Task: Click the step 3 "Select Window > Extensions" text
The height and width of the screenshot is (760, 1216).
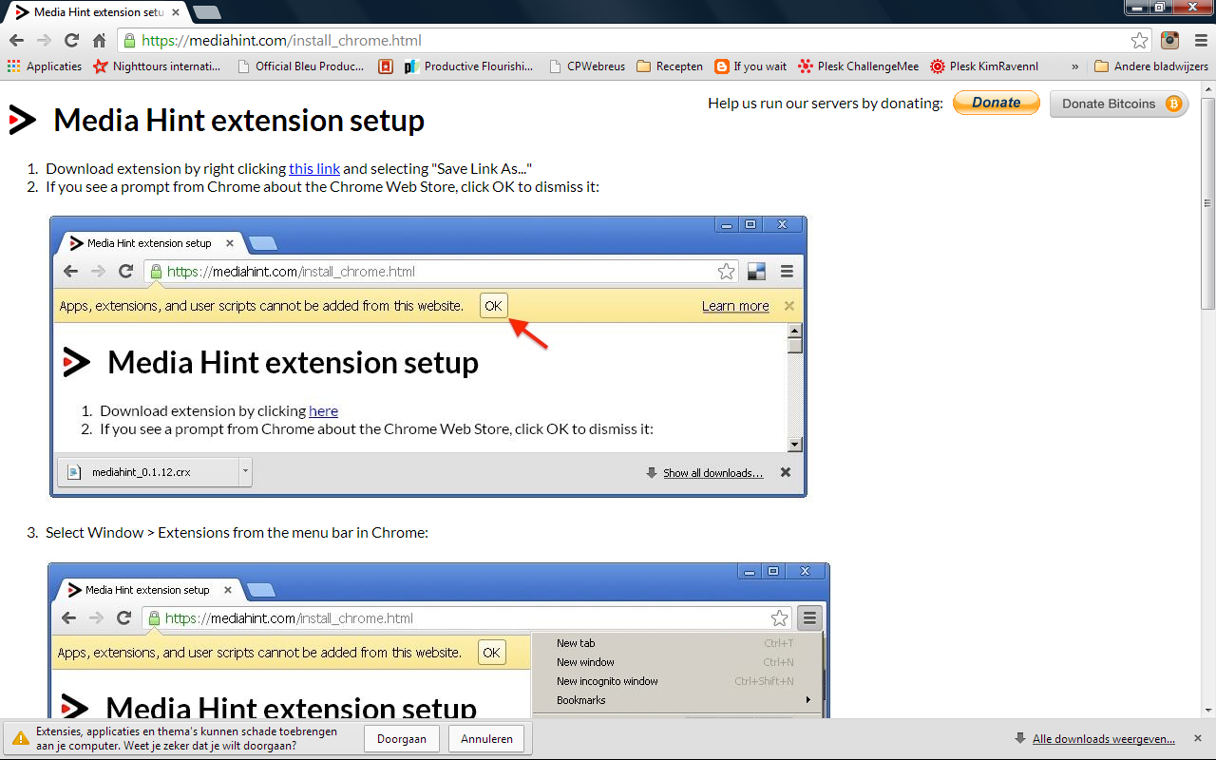Action: coord(237,532)
